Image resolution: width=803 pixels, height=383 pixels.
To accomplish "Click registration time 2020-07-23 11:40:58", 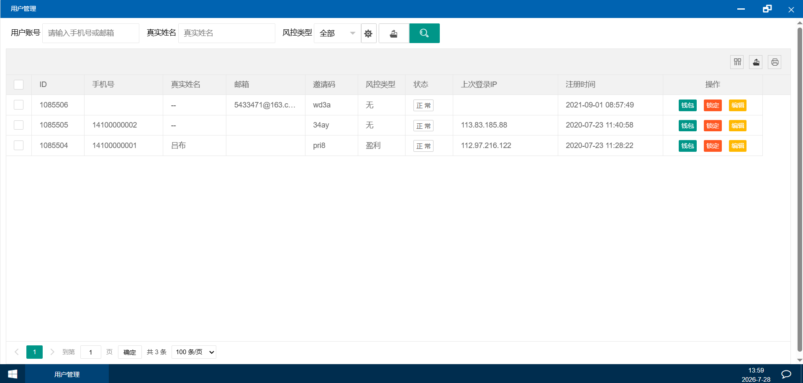I will [600, 125].
